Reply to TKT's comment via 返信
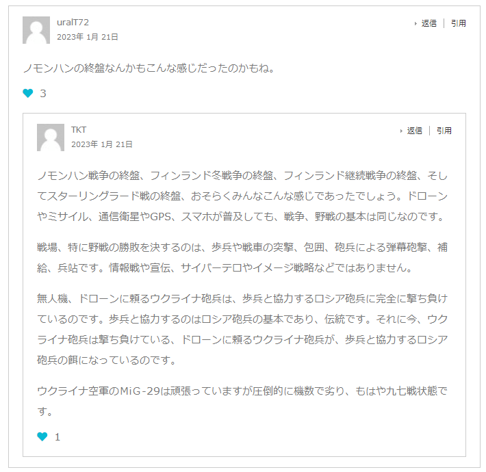 415,131
